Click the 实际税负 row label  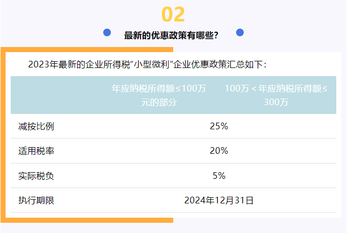(36, 176)
